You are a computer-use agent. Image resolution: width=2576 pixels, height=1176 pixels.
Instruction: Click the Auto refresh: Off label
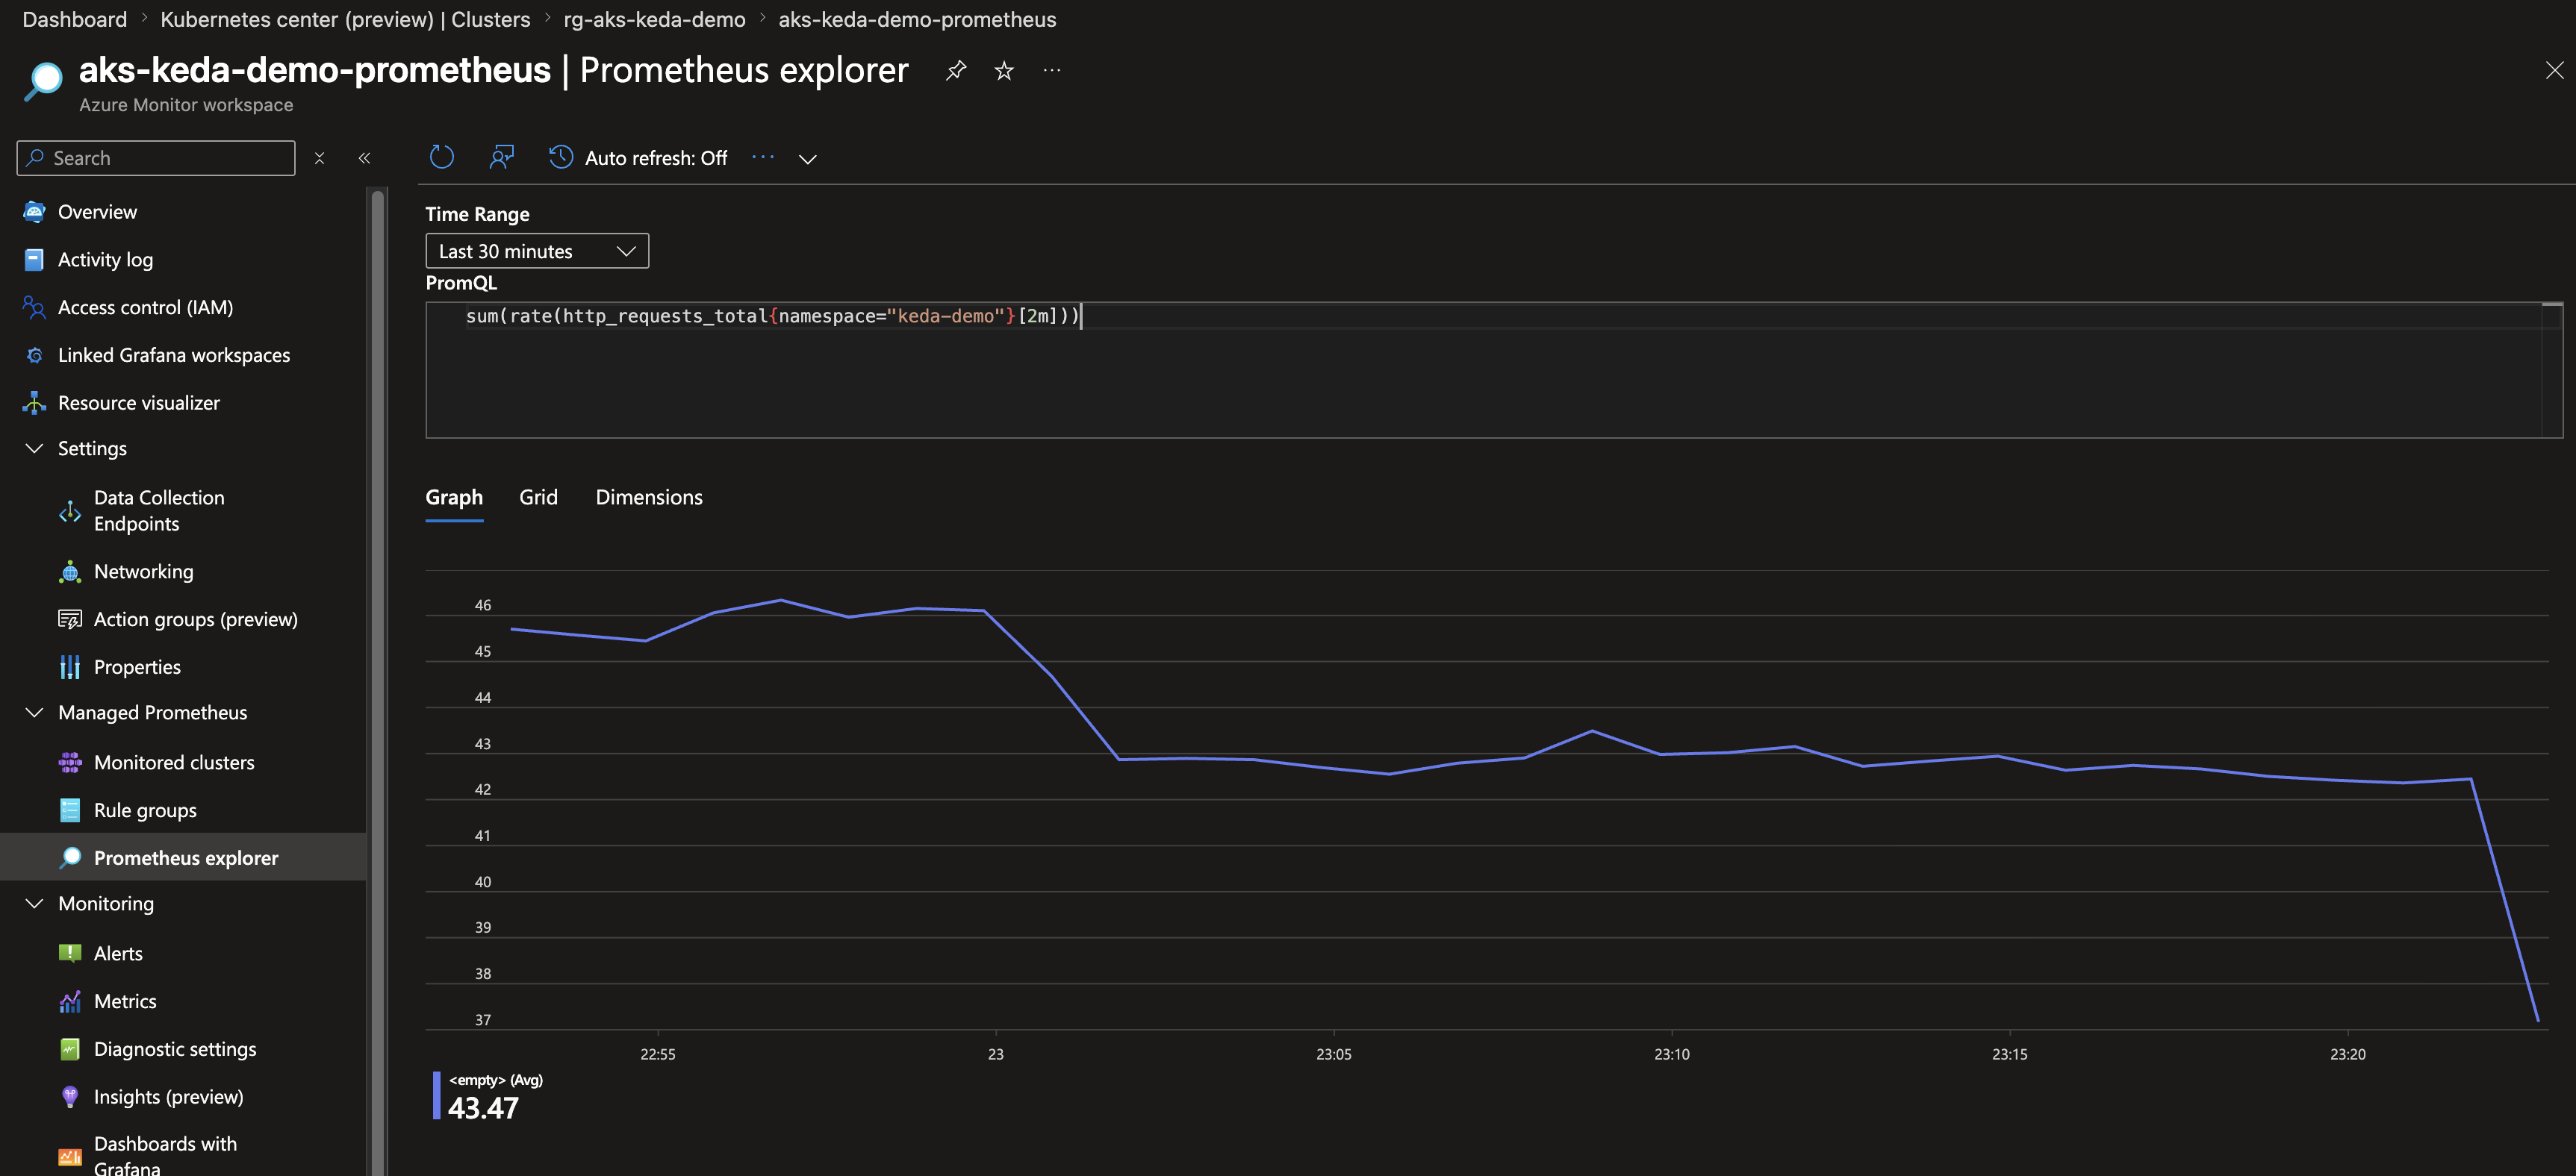pyautogui.click(x=656, y=158)
